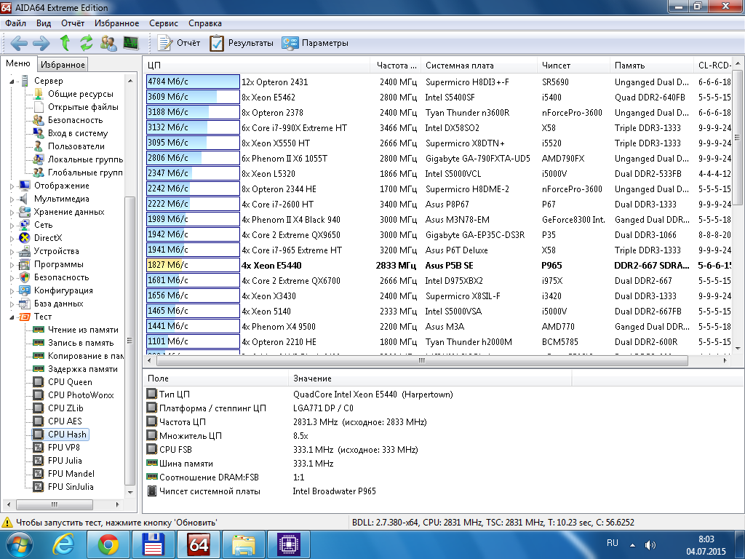This screenshot has height=559, width=745.
Task: Switch to the Меню sidebar tab
Action: click(x=18, y=64)
